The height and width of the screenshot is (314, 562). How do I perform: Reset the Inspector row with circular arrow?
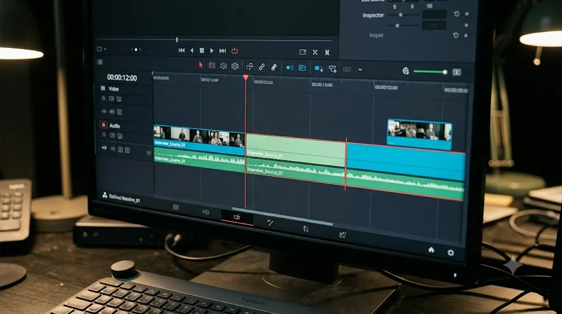click(457, 14)
